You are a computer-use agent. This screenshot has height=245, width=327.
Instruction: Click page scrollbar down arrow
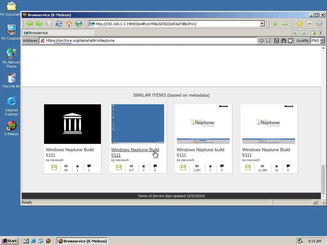pos(323,197)
